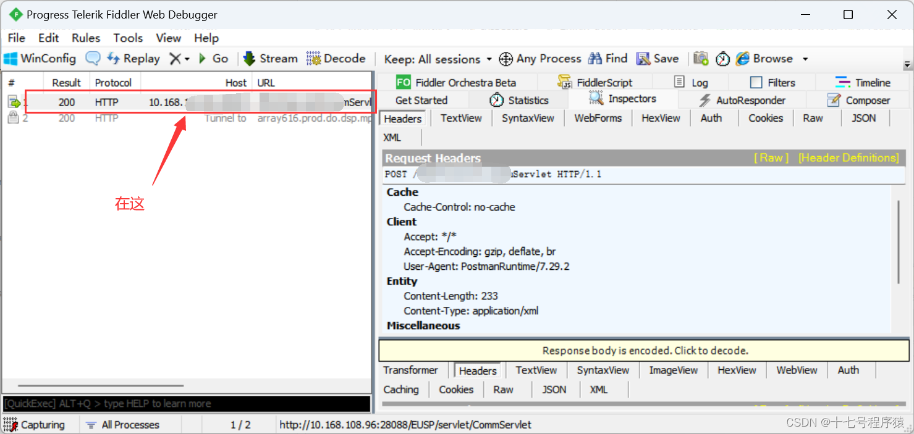Sort sessions by URL column header
The height and width of the screenshot is (434, 914).
tap(312, 83)
